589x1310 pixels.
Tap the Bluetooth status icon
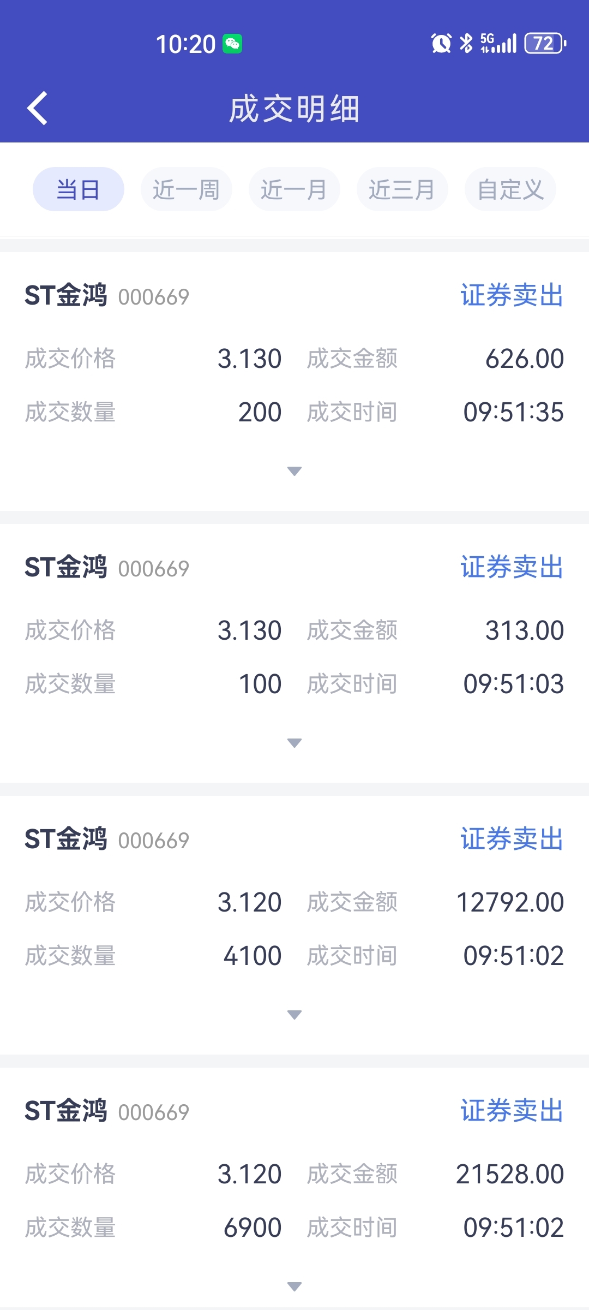click(x=466, y=43)
